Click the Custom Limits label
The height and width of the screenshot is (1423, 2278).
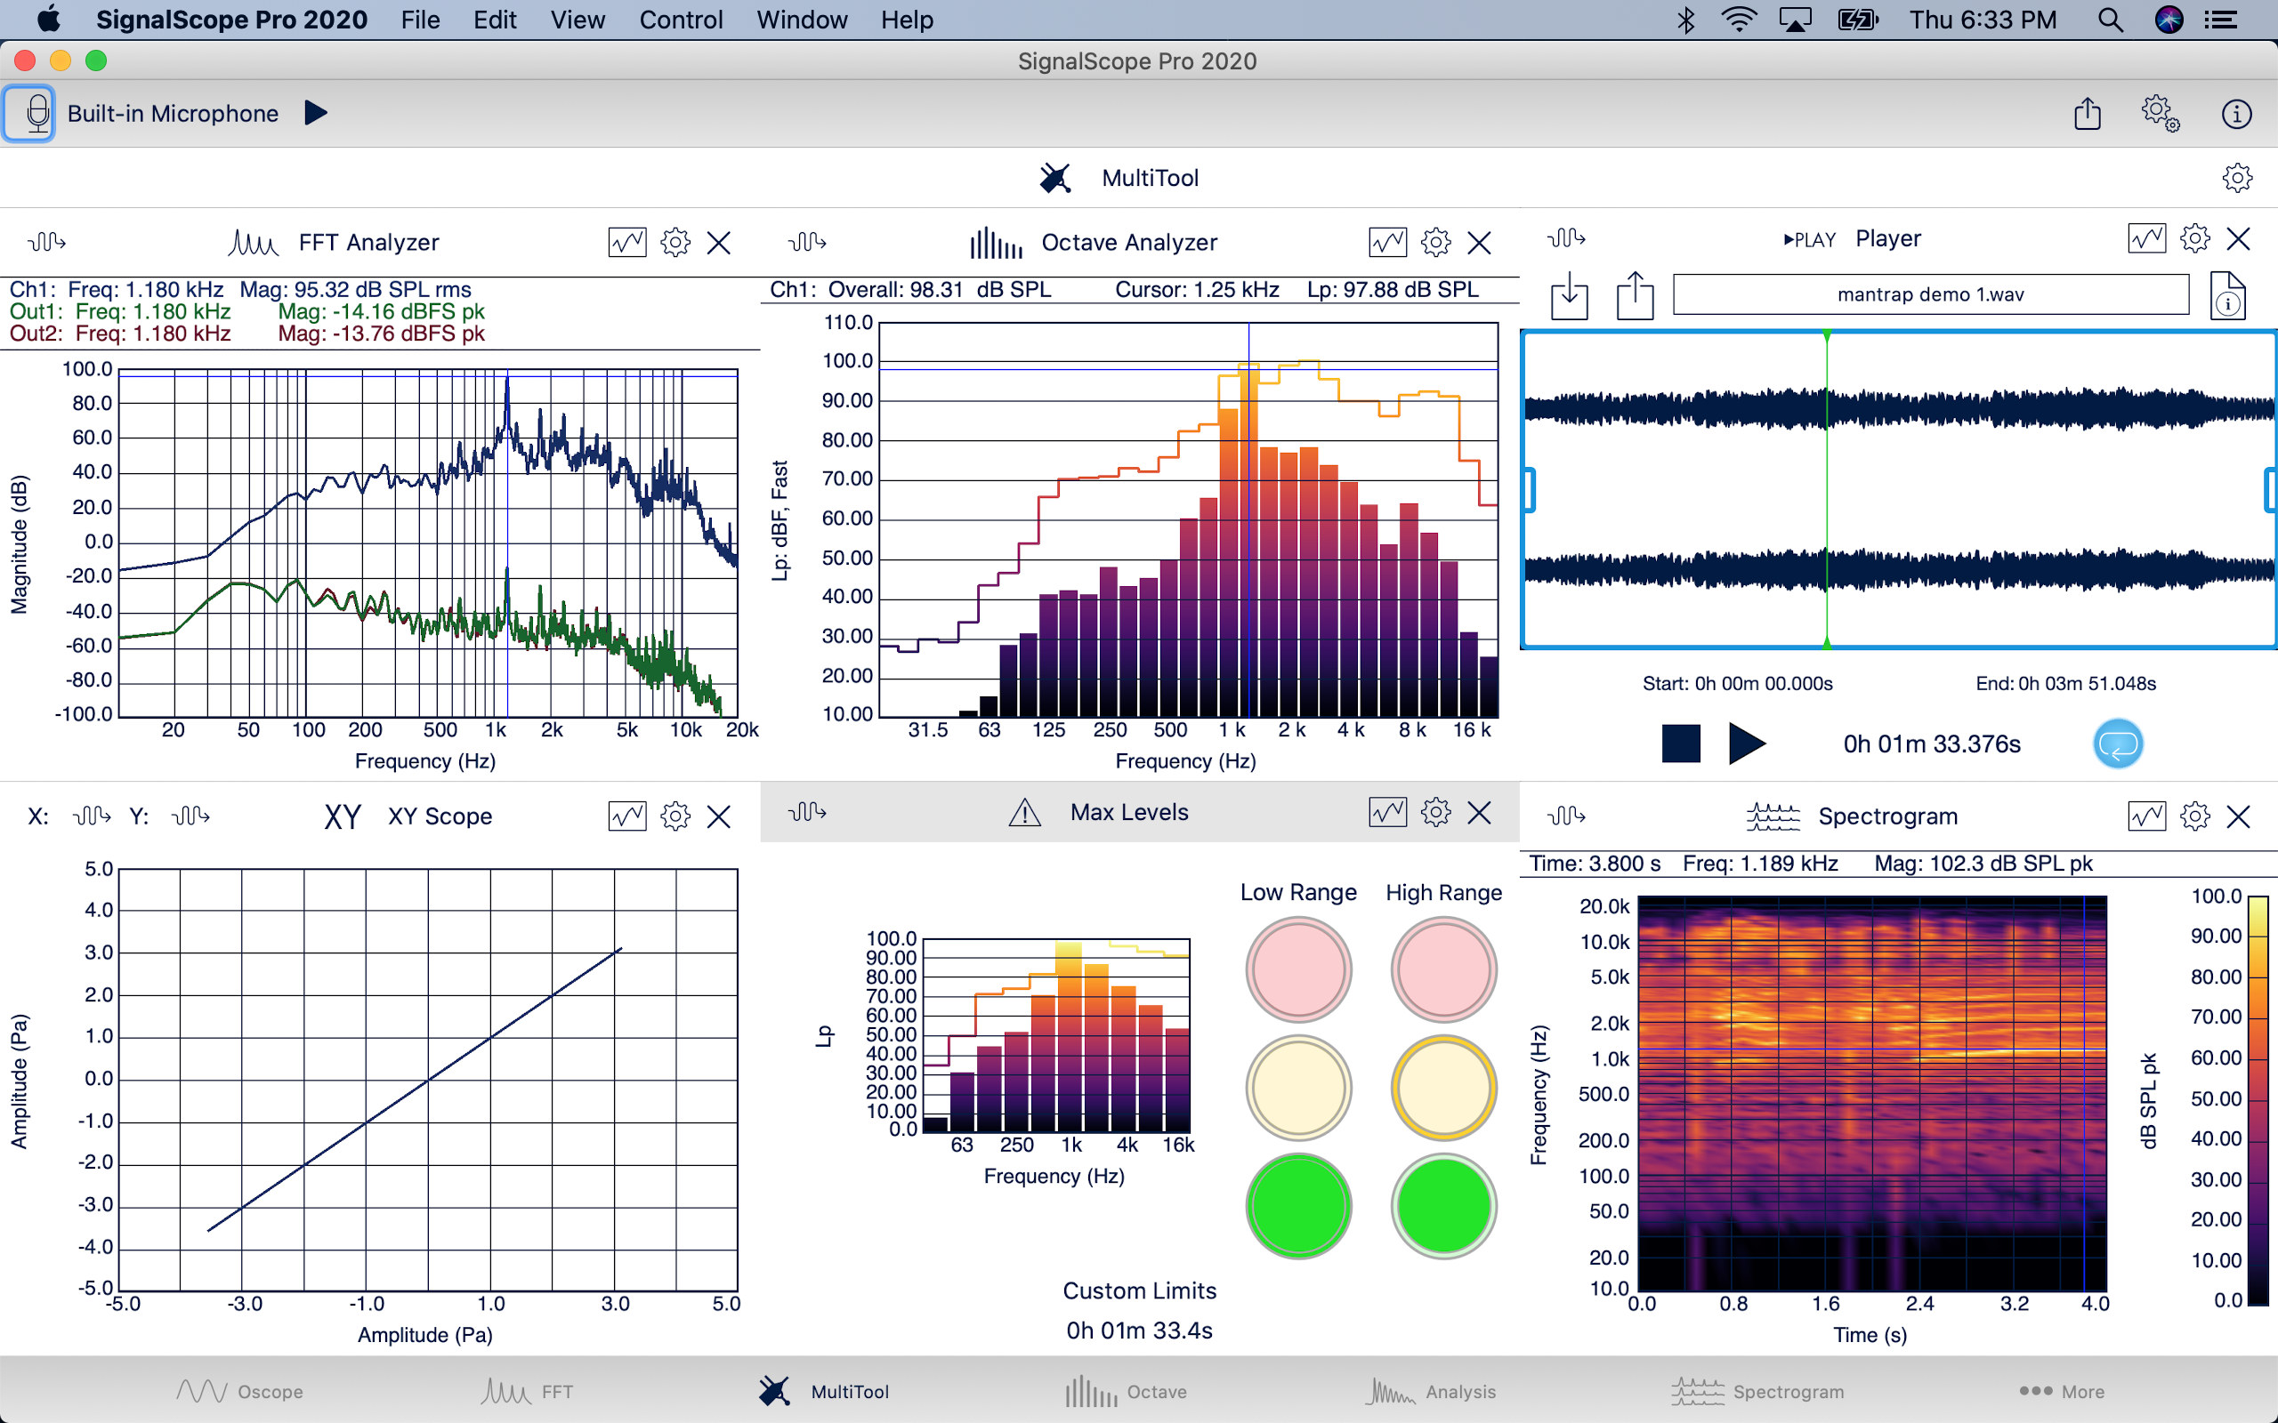(1139, 1290)
